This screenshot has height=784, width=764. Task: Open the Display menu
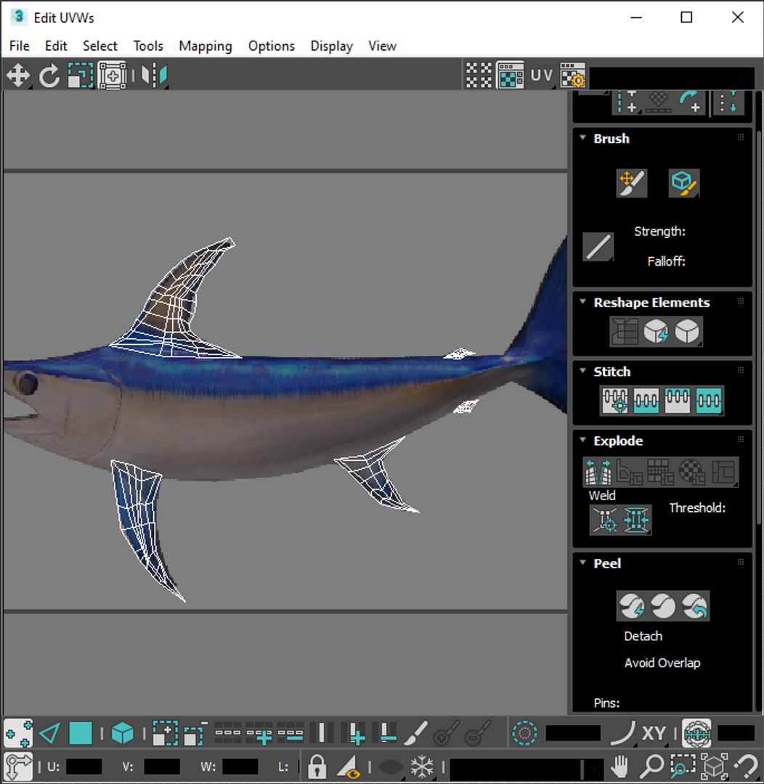(x=332, y=46)
